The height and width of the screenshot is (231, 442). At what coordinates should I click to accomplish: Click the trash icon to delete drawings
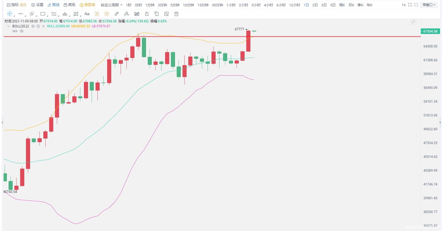(x=176, y=14)
